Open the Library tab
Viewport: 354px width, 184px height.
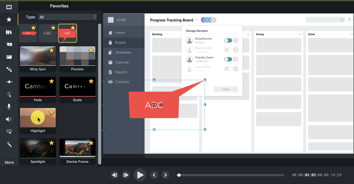pos(9,32)
